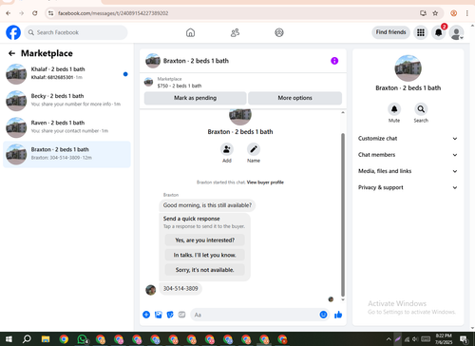This screenshot has width=475, height=346.
Task: Focus the Aa message input box
Action: pos(255,315)
